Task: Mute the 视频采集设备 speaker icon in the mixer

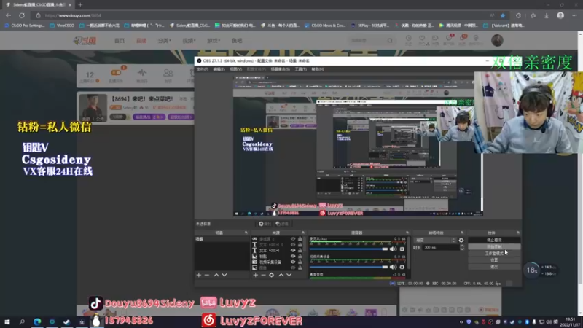Action: click(x=393, y=267)
